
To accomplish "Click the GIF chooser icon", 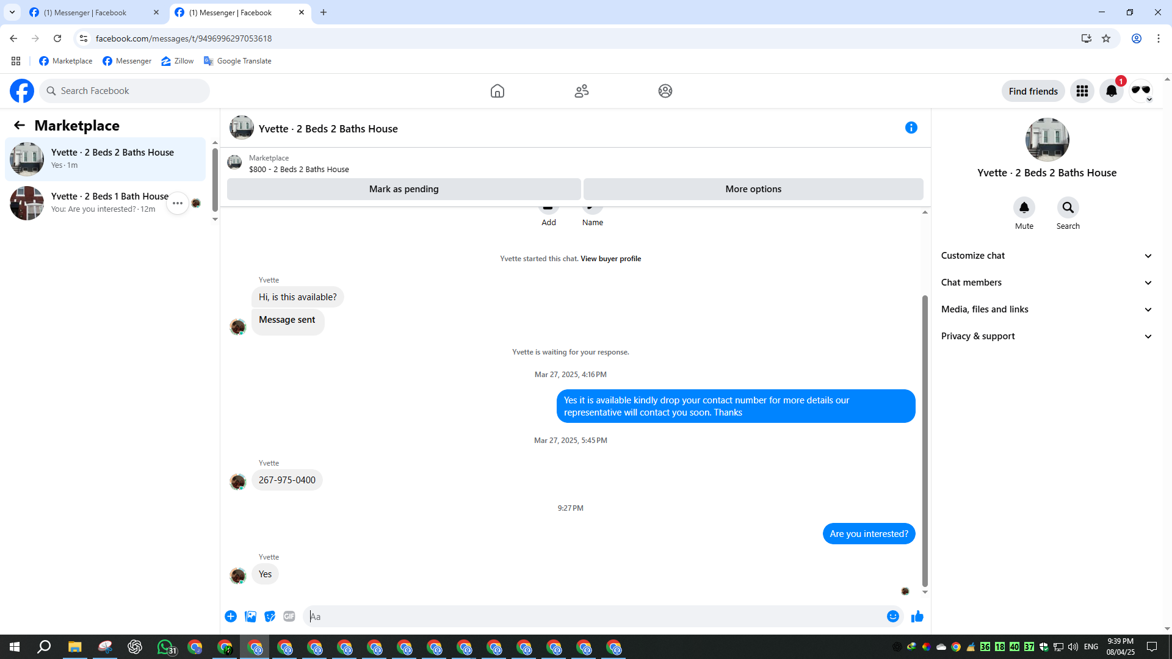I will point(289,616).
